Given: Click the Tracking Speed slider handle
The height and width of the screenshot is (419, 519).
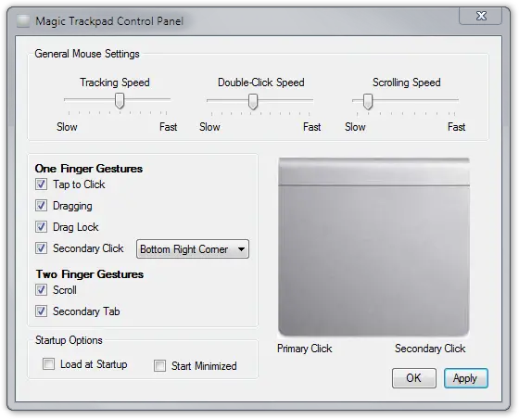Looking at the screenshot, I should [120, 101].
